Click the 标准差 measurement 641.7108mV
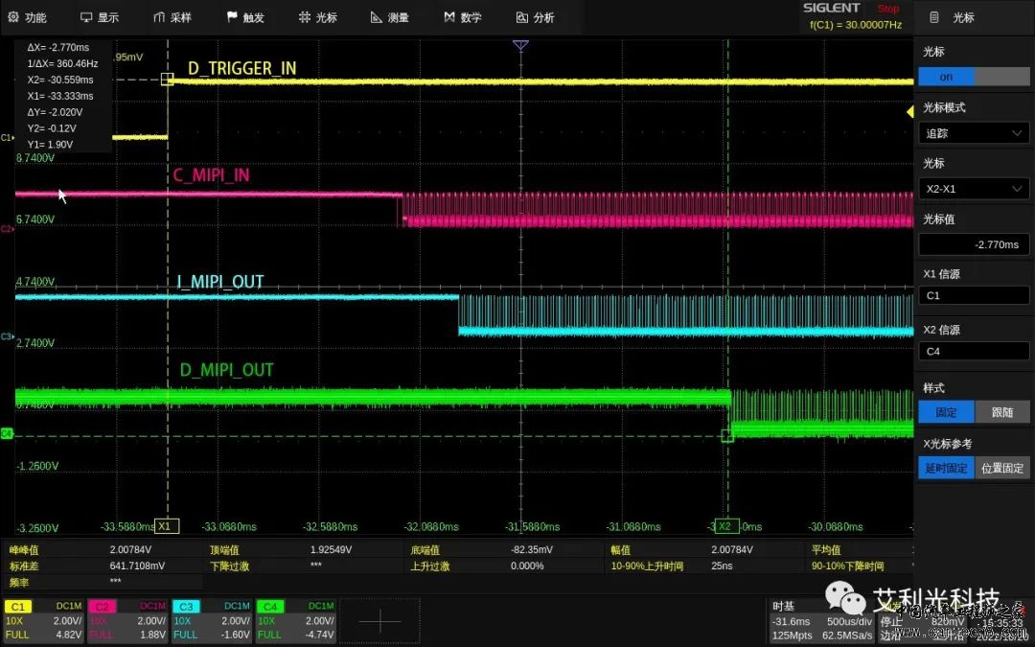1035x647 pixels. point(137,566)
